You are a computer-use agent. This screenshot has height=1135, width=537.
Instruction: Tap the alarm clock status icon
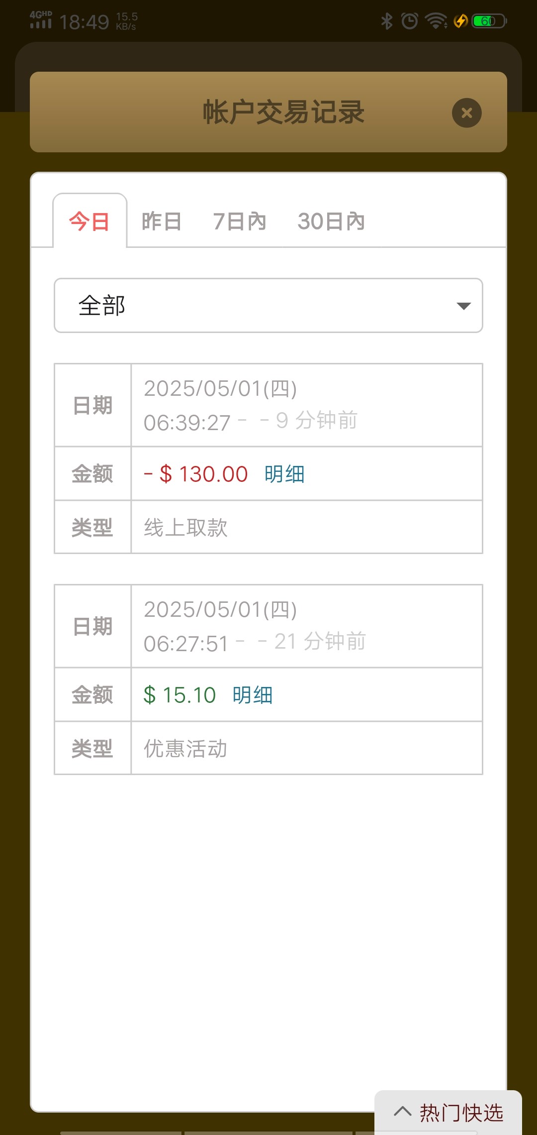pyautogui.click(x=410, y=21)
